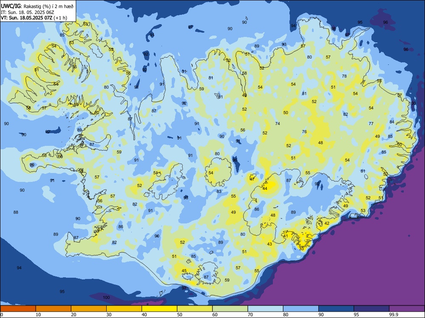Click the humidity value 45 on the map
Viewport: 425px width, 318px height.
184,271
